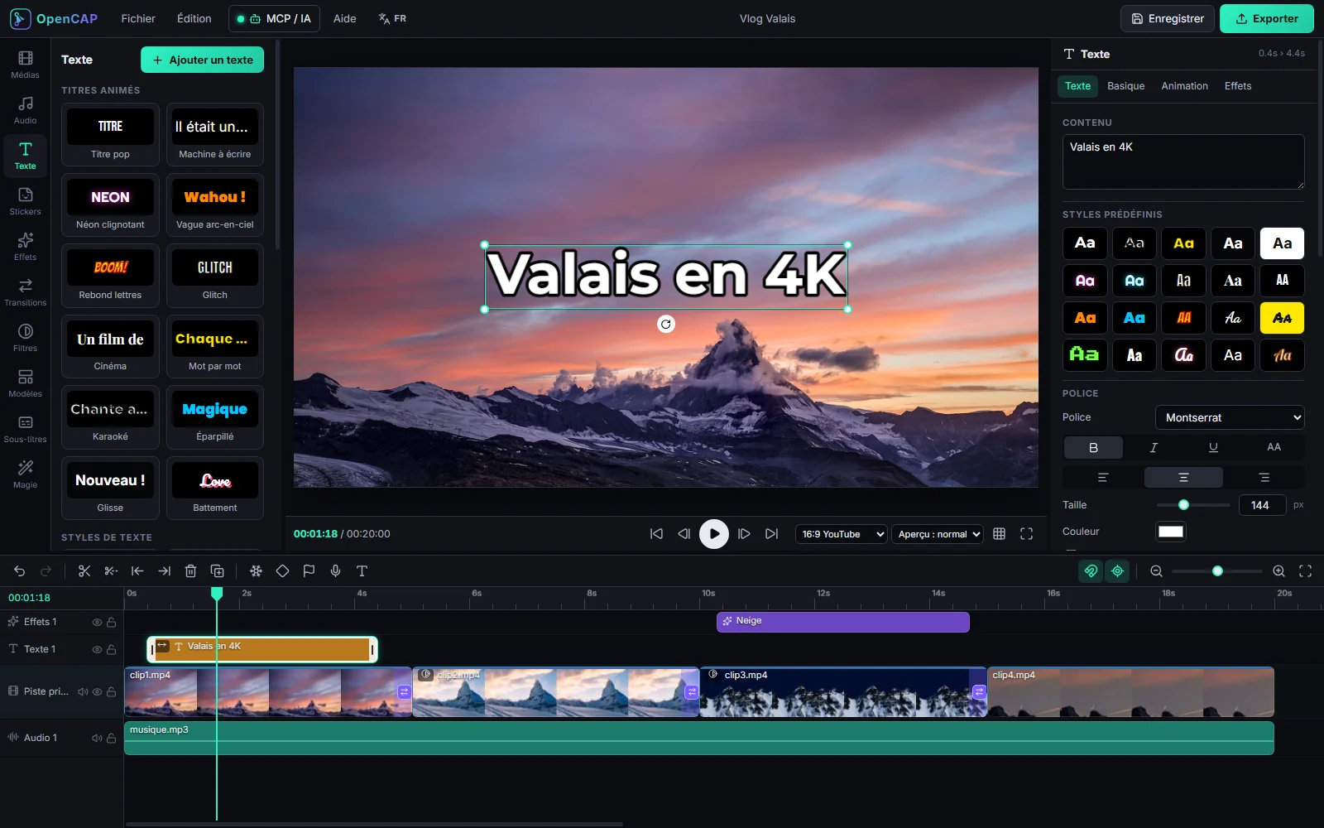
Task: Open the 16:9 YouTube aspect ratio dropdown
Action: [x=841, y=534]
